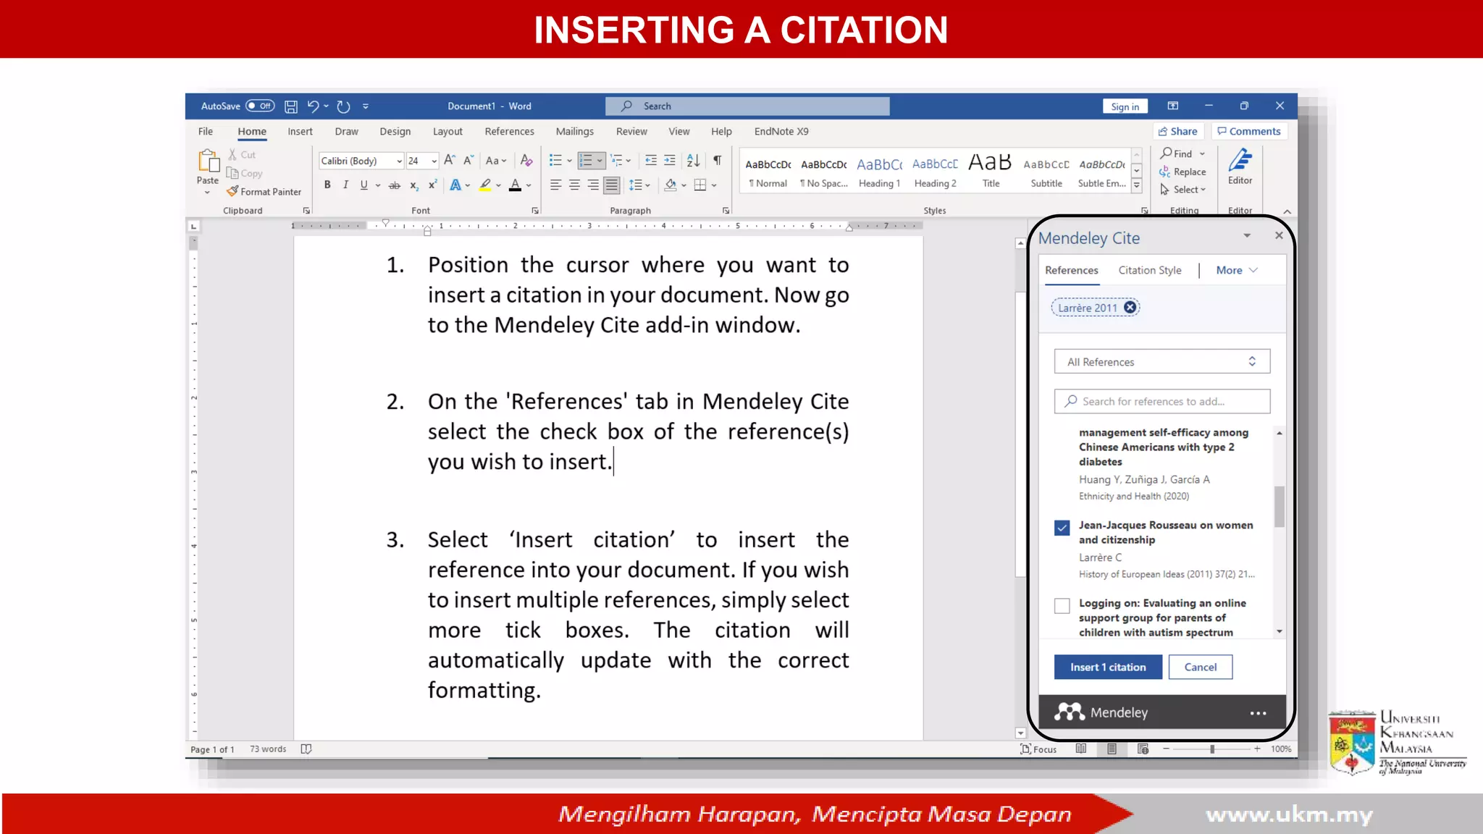1483x834 pixels.
Task: Apply strikethrough formatting
Action: [394, 185]
